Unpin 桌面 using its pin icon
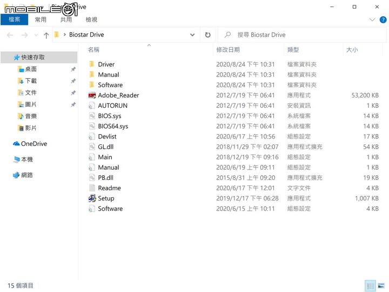Viewport: 389px width, 292px height. point(73,69)
